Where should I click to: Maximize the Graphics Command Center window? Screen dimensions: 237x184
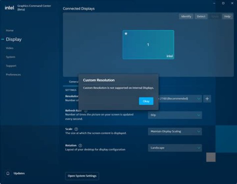[223, 3]
